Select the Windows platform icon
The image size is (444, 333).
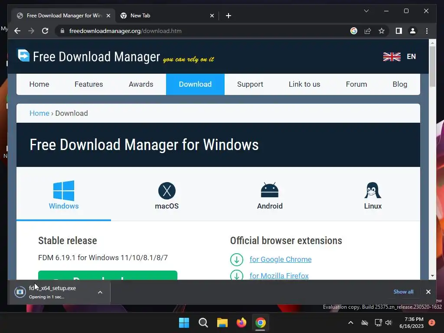coord(64,191)
